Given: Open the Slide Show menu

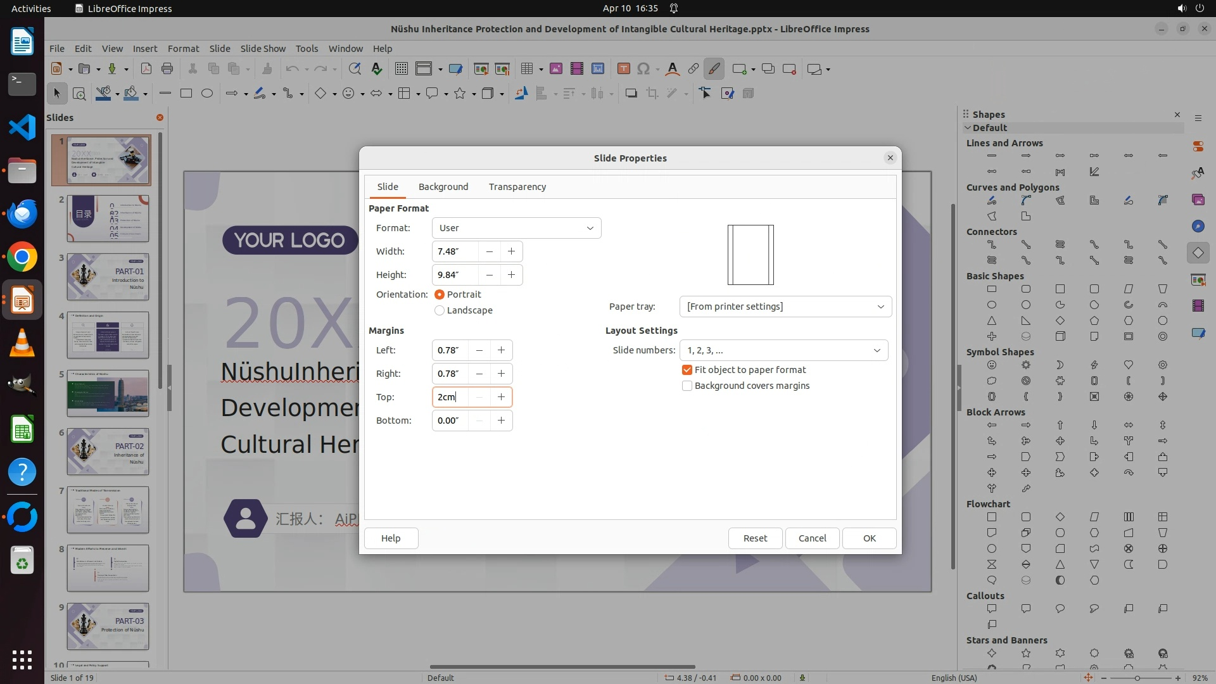Looking at the screenshot, I should coord(263,49).
